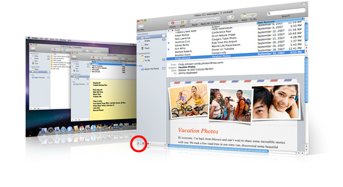343x187 pixels.
Task: Open the To Do reminders list
Action: 147,61
